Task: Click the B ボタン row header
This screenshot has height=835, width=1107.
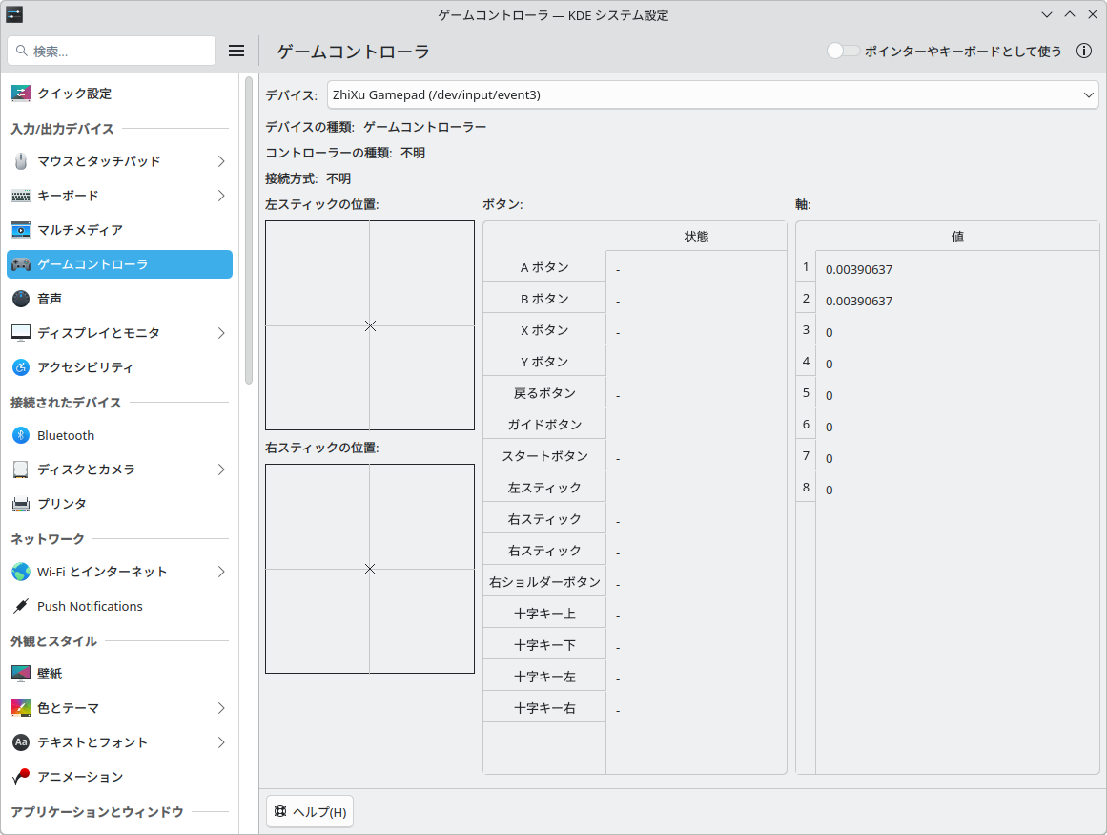Action: click(544, 299)
